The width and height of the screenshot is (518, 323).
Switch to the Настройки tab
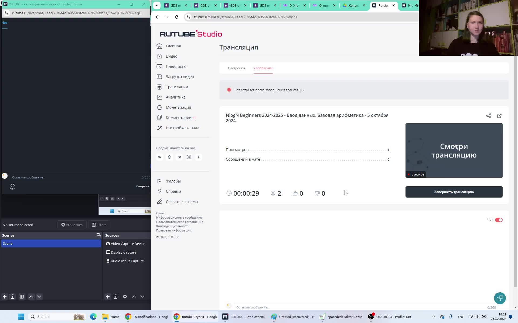pyautogui.click(x=236, y=68)
